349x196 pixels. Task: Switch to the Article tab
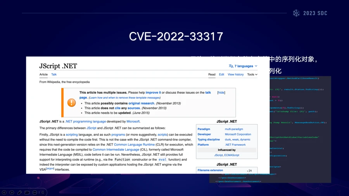click(x=43, y=74)
